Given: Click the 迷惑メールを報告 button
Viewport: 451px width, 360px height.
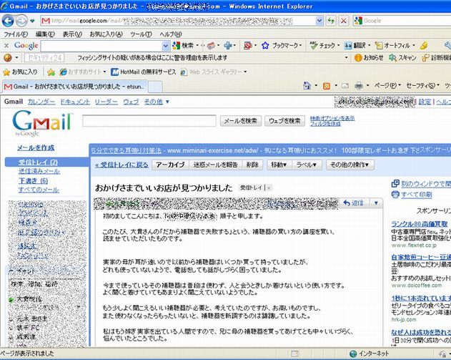Looking at the screenshot, I should [215, 165].
